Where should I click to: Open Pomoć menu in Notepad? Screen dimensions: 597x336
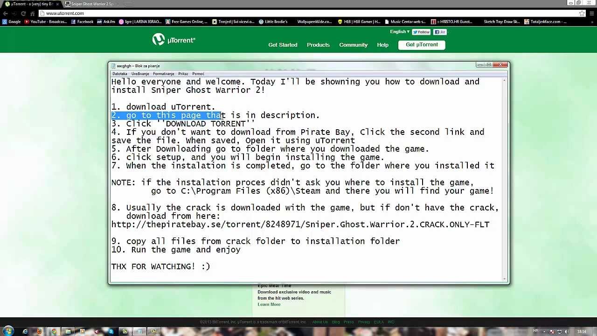pyautogui.click(x=198, y=74)
